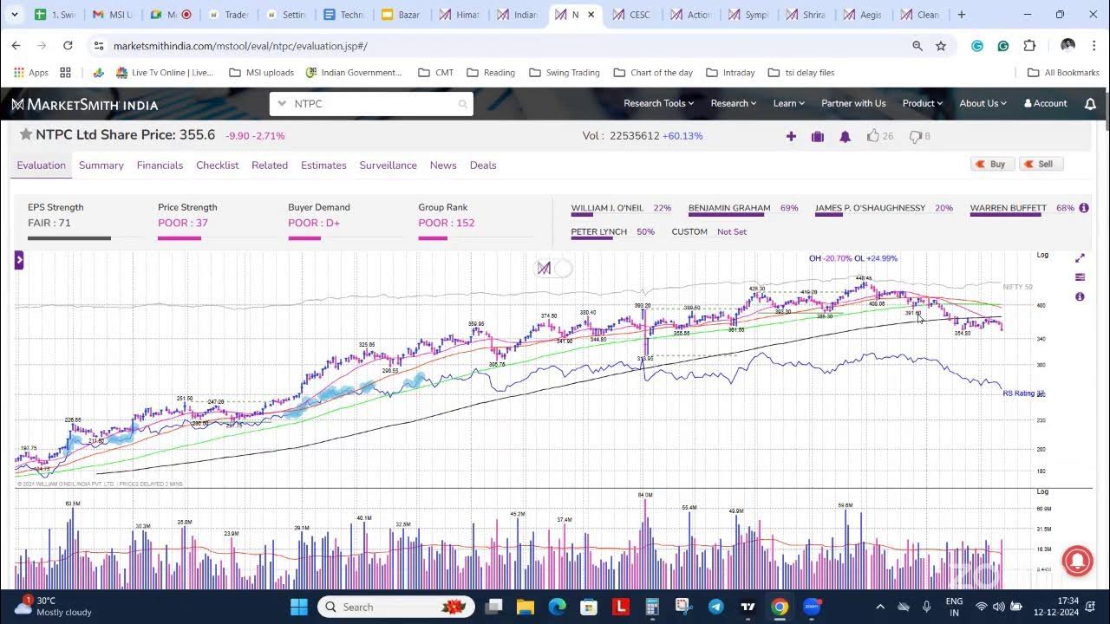This screenshot has width=1110, height=624.
Task: Select the Evaluation tab
Action: click(42, 166)
